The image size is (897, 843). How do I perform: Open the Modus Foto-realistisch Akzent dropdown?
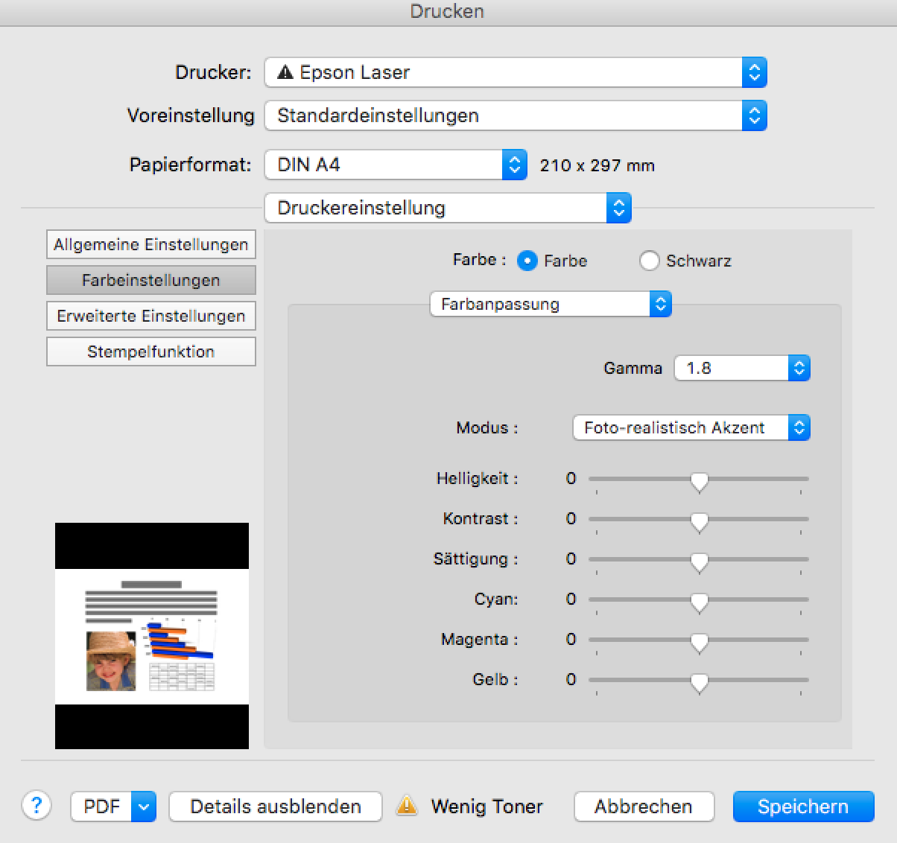(691, 427)
